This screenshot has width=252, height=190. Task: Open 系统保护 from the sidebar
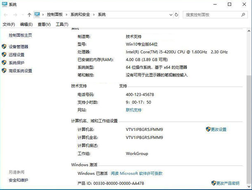16,63
